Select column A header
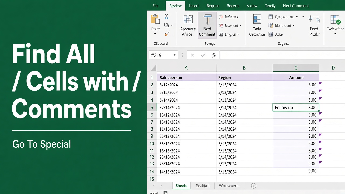The image size is (345, 194). (x=187, y=68)
